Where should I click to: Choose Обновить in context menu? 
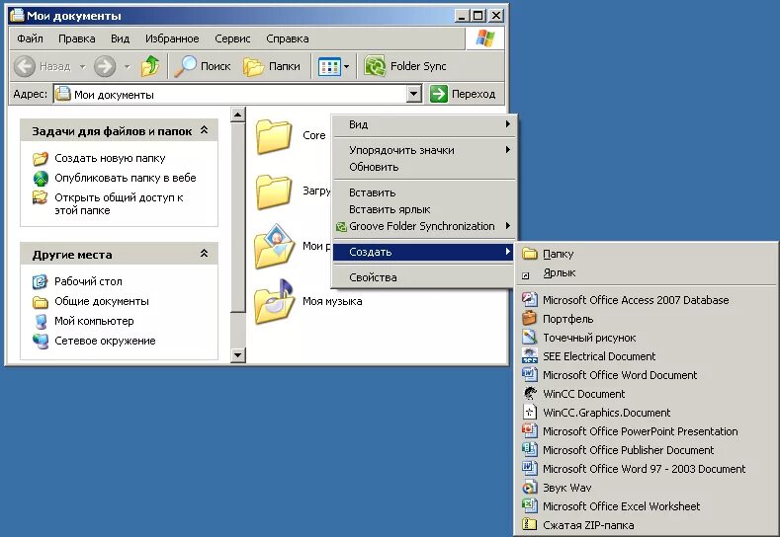pos(423,167)
